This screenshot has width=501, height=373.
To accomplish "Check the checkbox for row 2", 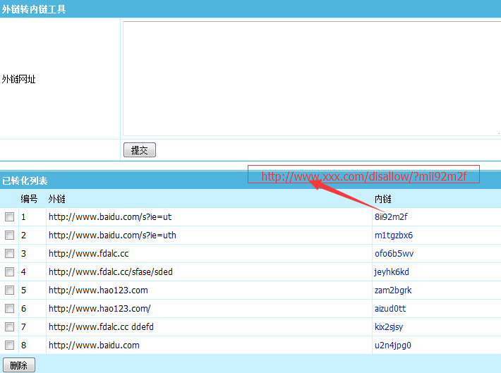I will click(10, 235).
